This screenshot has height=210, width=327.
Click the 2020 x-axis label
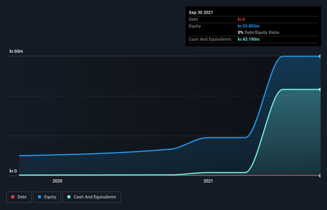click(57, 181)
